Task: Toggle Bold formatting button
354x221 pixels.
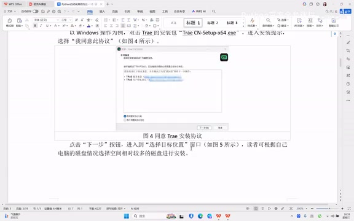Action: click(x=35, y=26)
